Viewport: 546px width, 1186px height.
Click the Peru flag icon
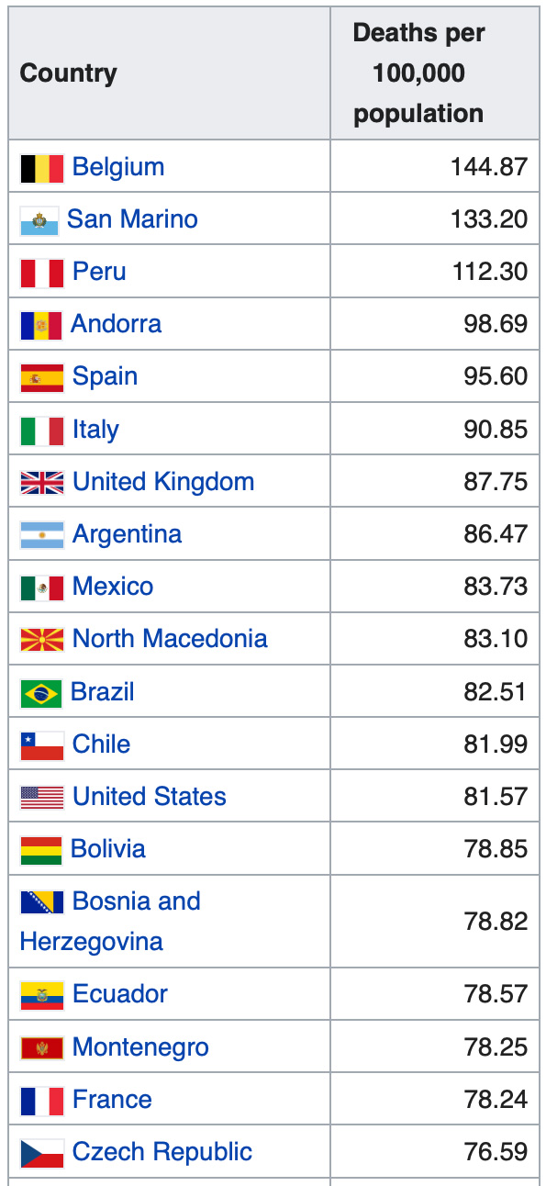click(42, 273)
